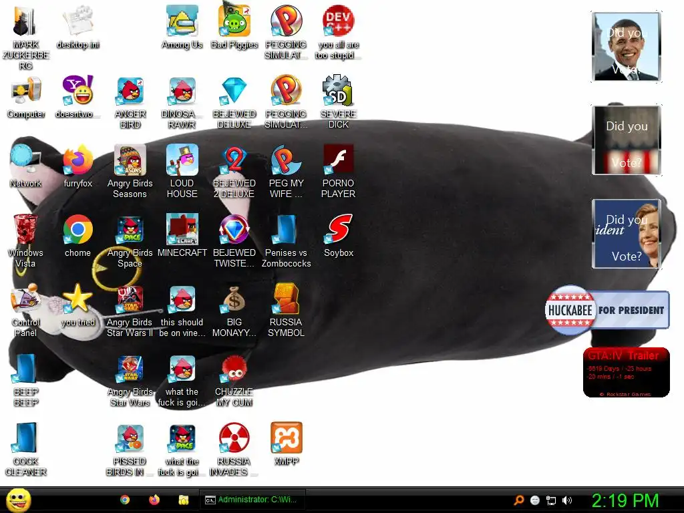The image size is (684, 513).
Task: Open Angry Birds Star Wars II shortcut
Action: tap(130, 299)
